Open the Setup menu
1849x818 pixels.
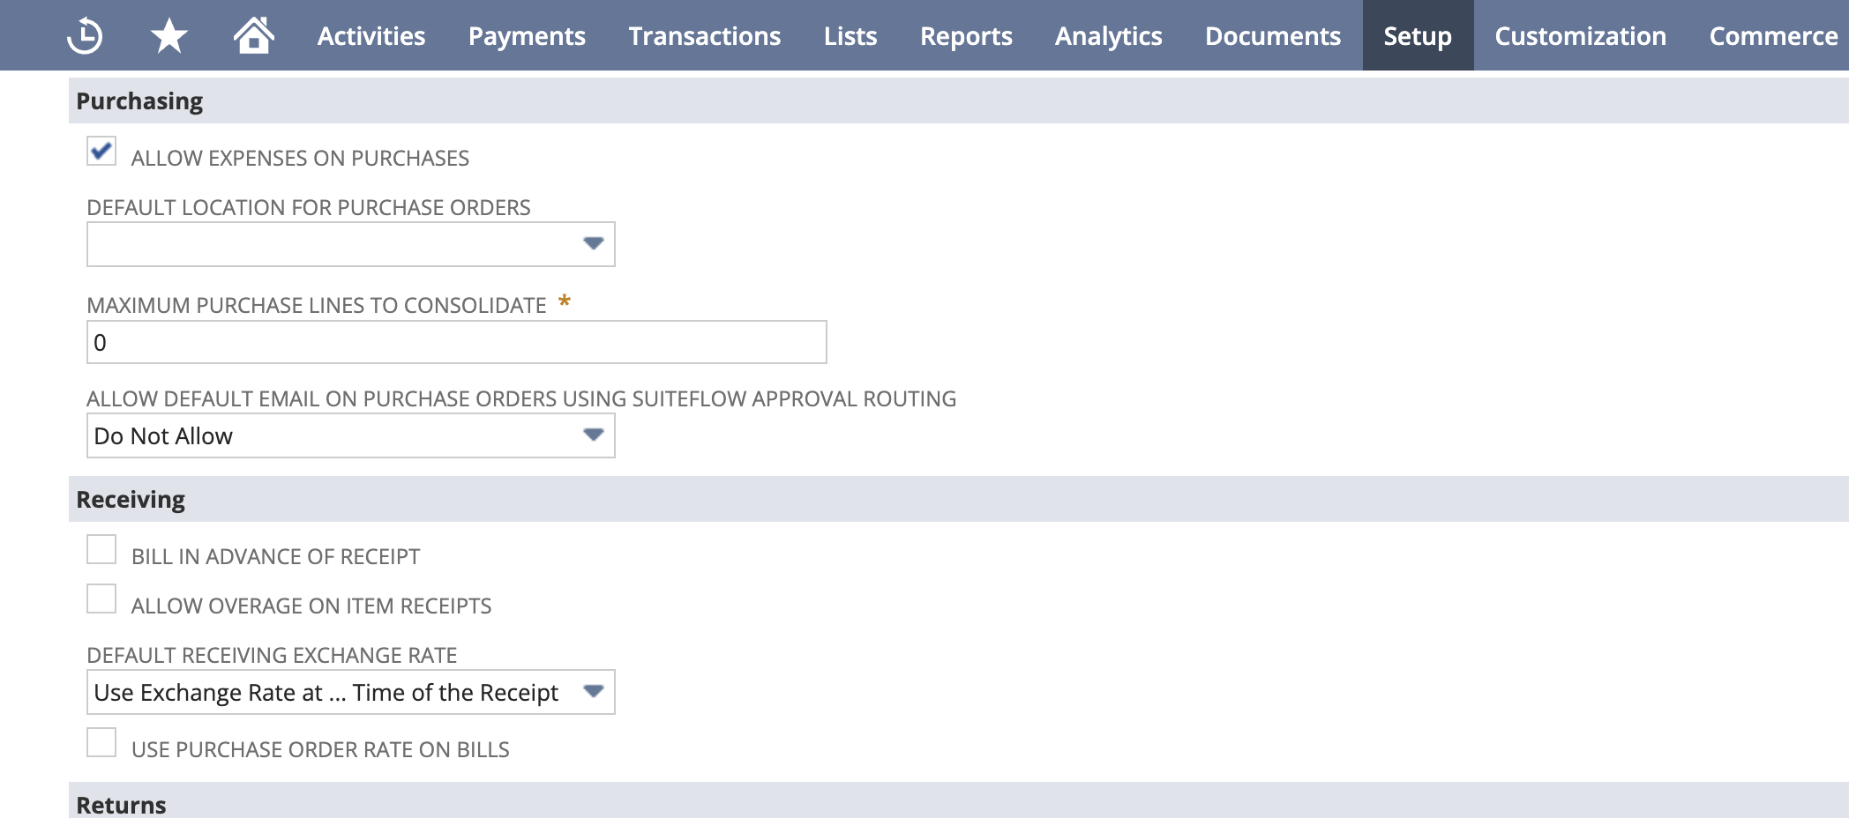click(1418, 36)
